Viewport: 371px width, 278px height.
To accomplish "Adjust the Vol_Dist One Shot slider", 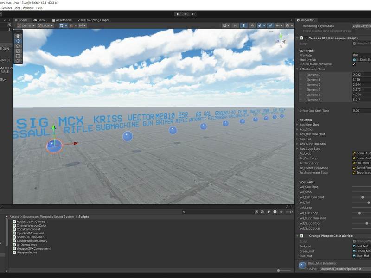I will (362, 197).
